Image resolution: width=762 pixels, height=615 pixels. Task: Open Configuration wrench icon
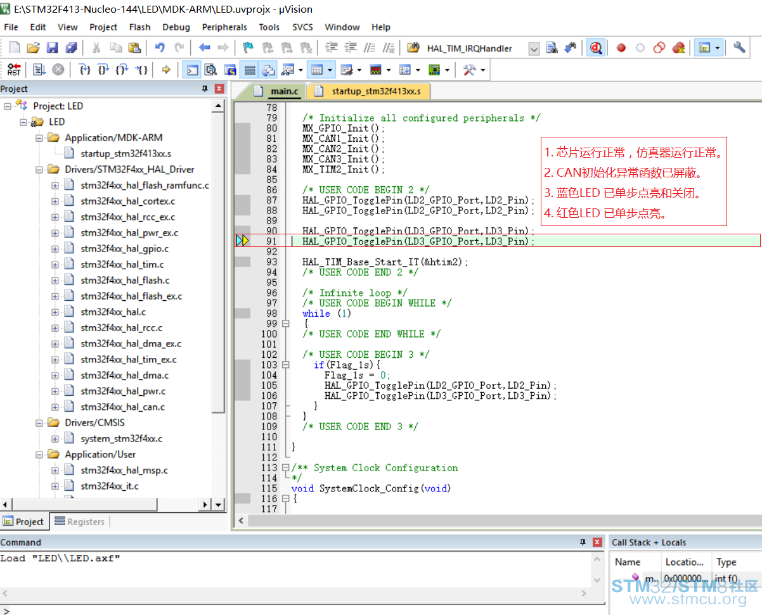click(739, 48)
